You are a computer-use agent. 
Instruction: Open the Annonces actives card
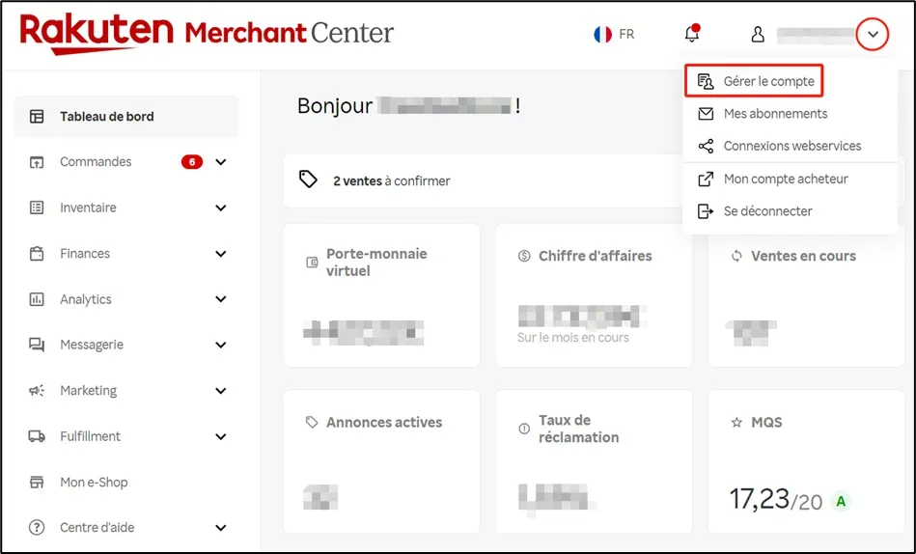point(381,461)
